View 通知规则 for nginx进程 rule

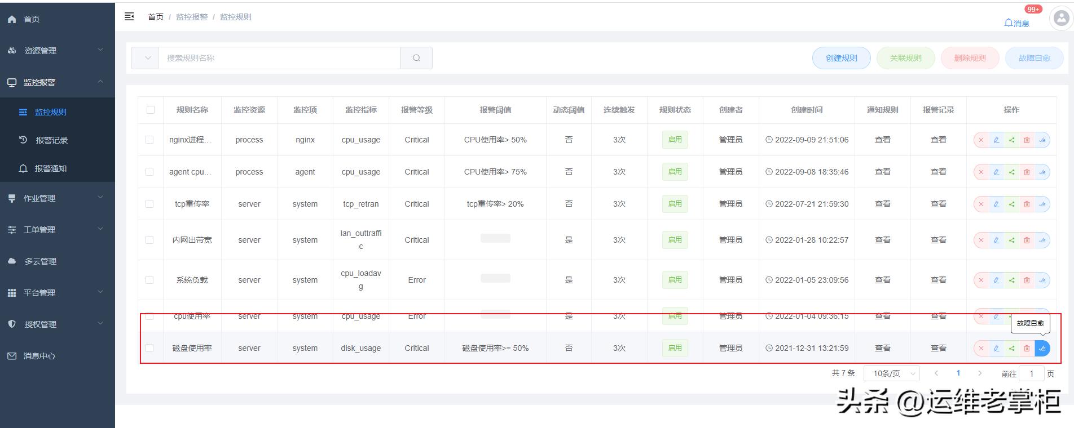point(882,140)
